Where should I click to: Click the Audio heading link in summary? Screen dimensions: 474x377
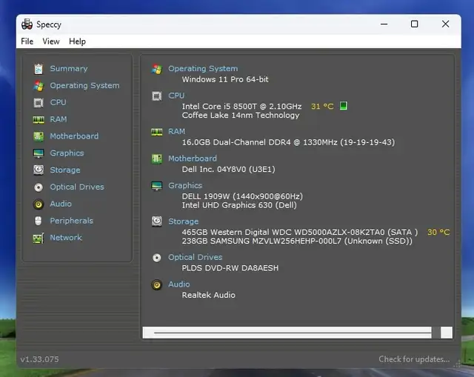pos(179,284)
